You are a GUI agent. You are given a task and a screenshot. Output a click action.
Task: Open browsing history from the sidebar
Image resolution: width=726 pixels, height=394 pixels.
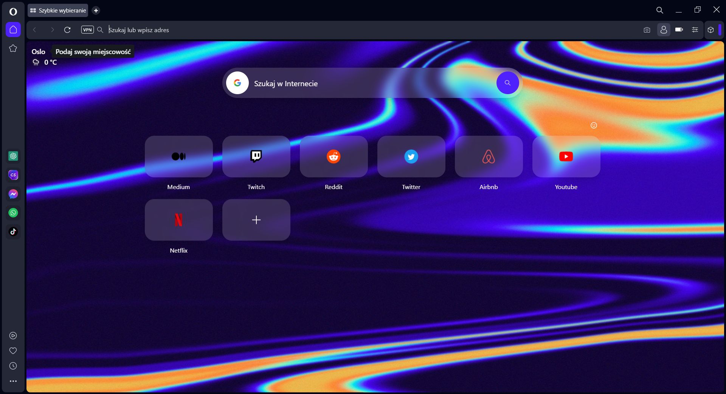click(x=13, y=366)
